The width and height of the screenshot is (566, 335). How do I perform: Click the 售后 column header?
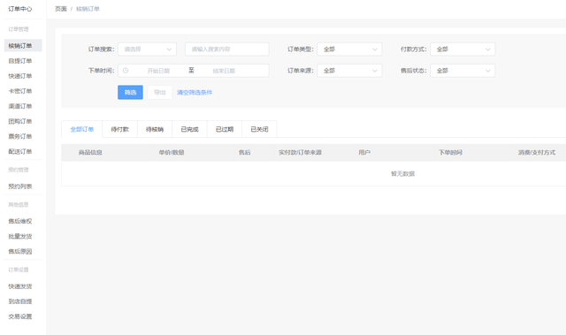pyautogui.click(x=244, y=153)
